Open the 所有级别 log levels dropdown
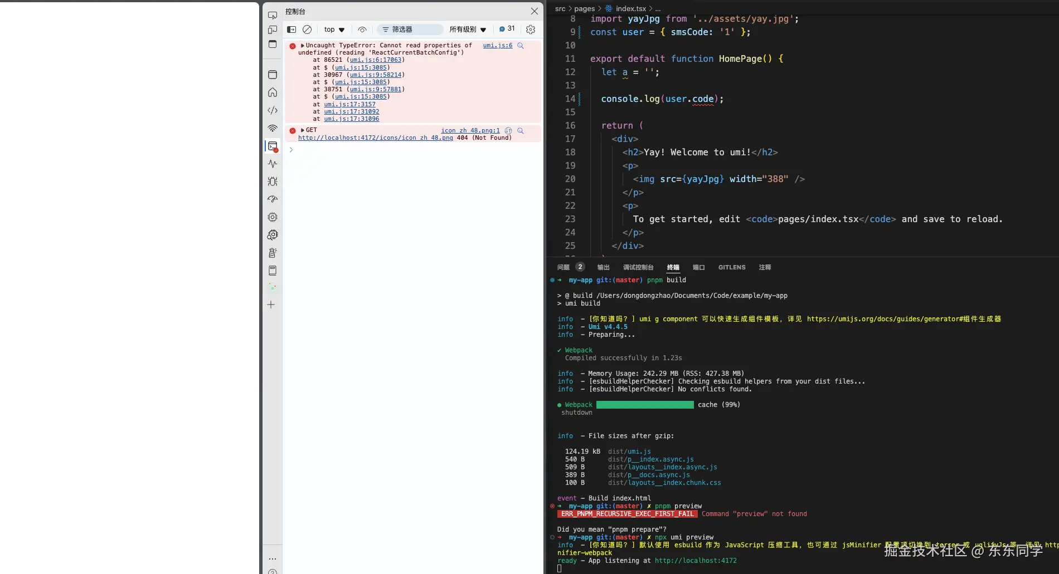The image size is (1059, 574). click(468, 30)
